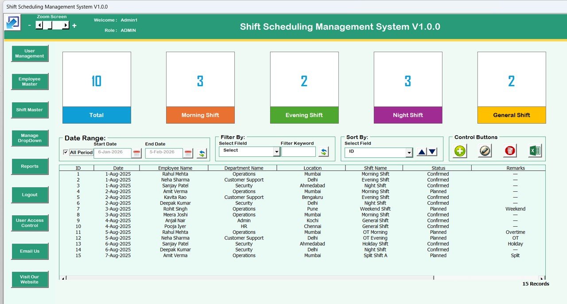Sort ascending with the up arrow

pyautogui.click(x=422, y=152)
